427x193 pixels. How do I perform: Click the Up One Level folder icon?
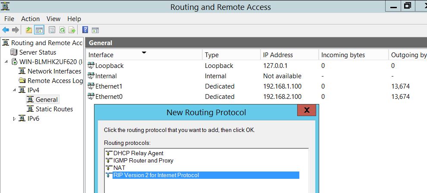point(29,30)
